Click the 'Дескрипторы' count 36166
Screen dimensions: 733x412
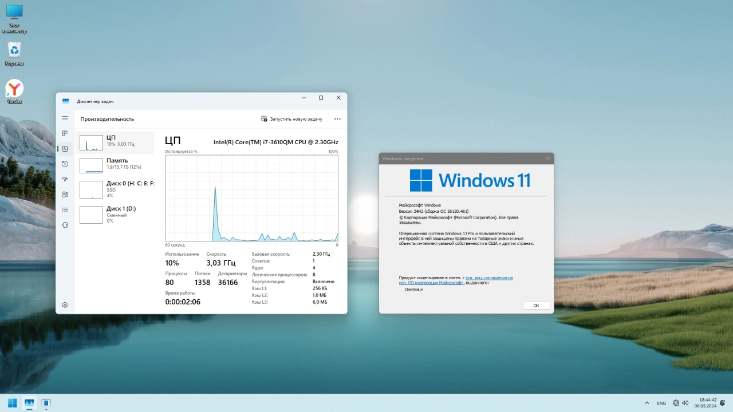(x=228, y=283)
